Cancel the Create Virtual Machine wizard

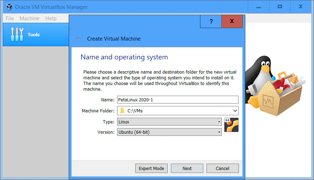223,168
